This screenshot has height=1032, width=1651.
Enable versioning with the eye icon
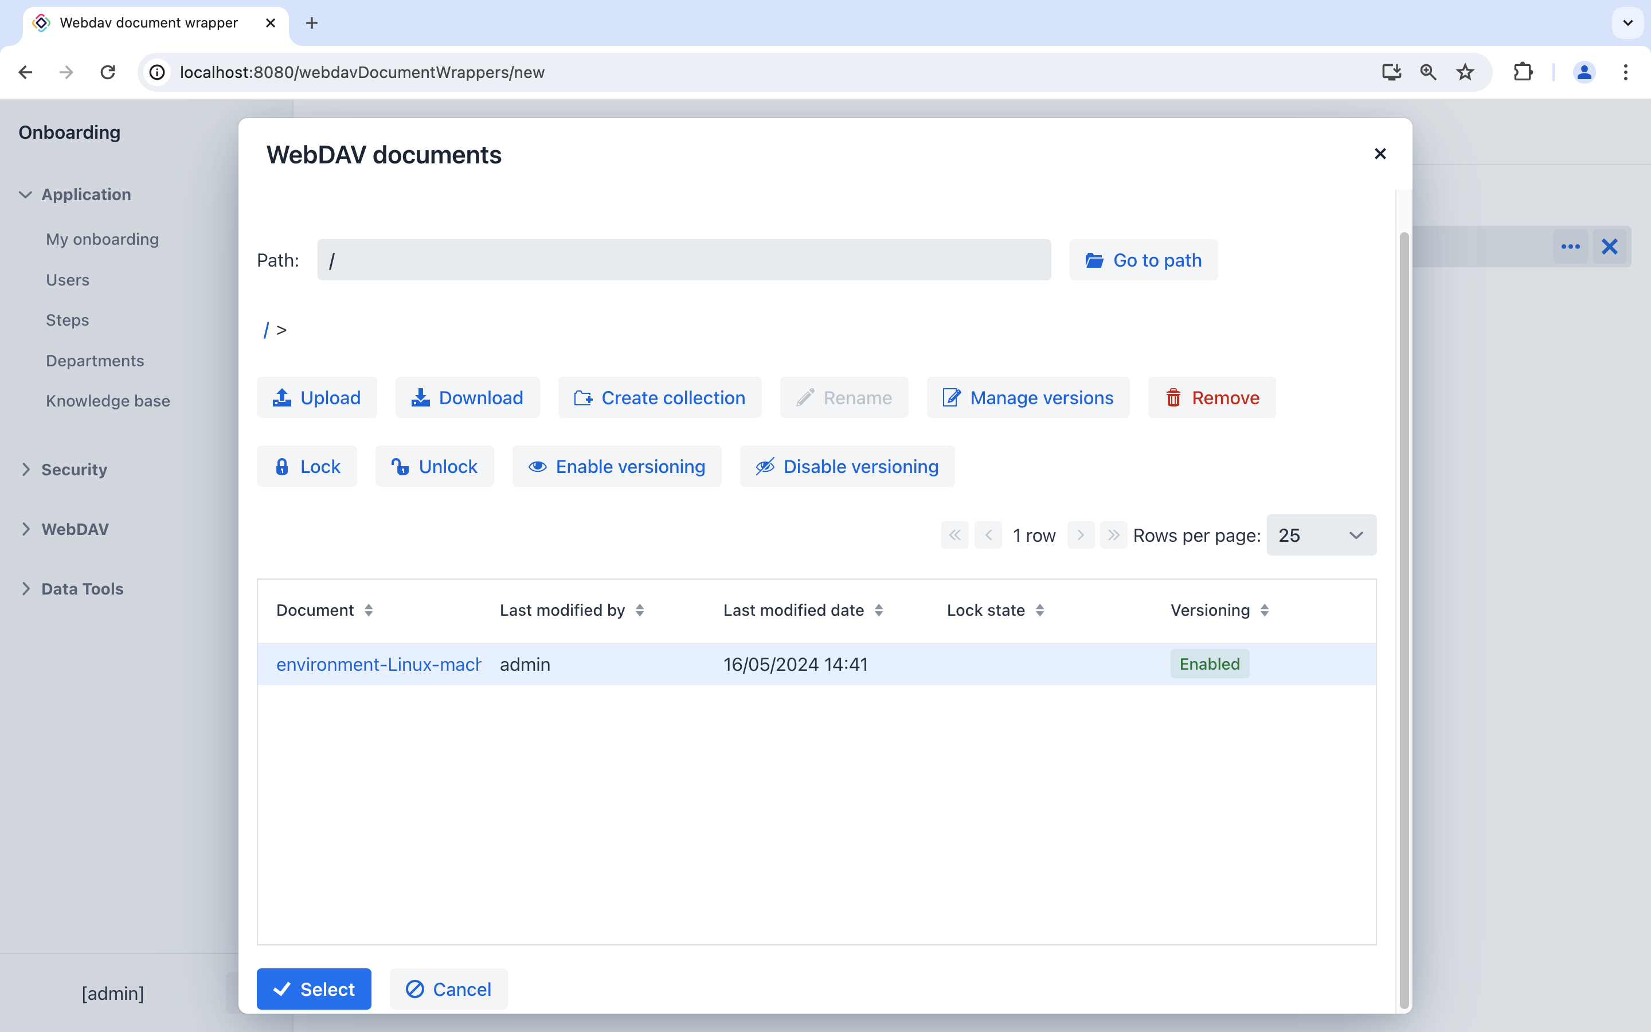click(538, 466)
